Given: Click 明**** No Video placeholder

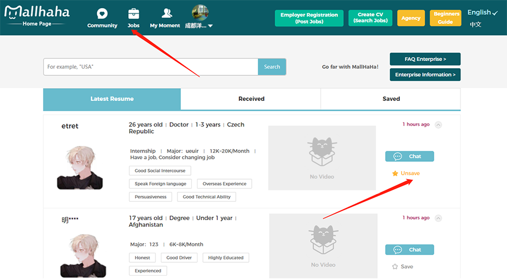Looking at the screenshot, I should coord(323,246).
